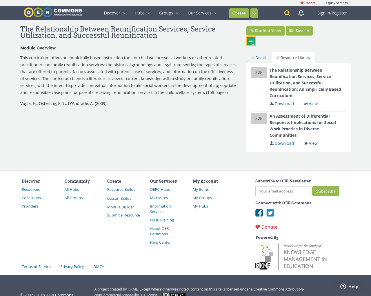
Task: Open OER Commons on Facebook
Action: (x=259, y=212)
